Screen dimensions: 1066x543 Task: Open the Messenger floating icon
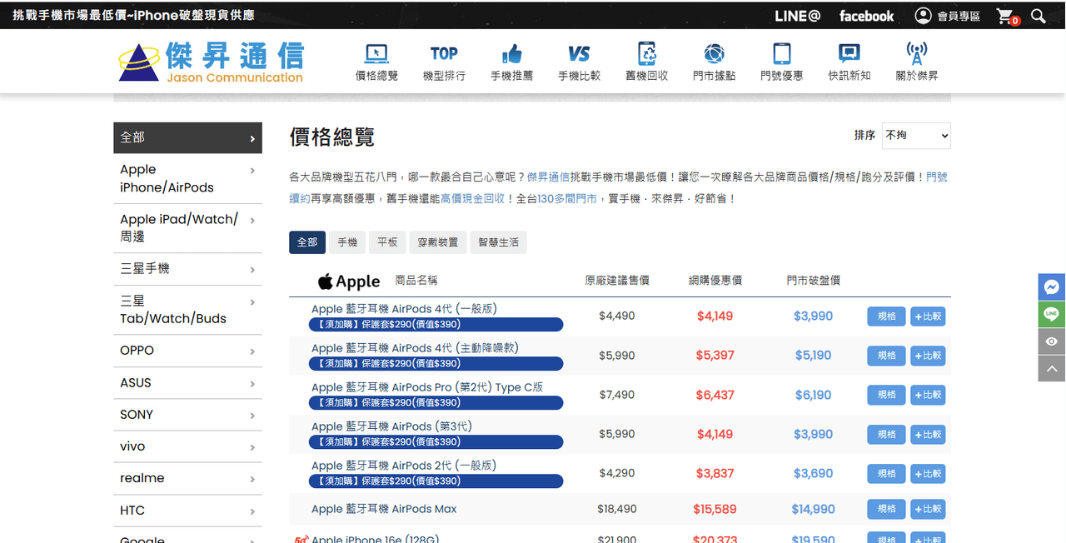click(x=1052, y=286)
